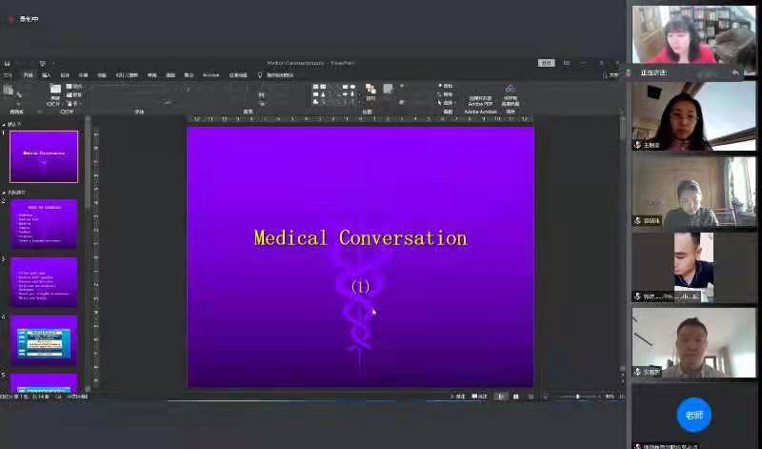Switch to Slide Sorter view in status bar
The height and width of the screenshot is (449, 762).
tap(515, 397)
